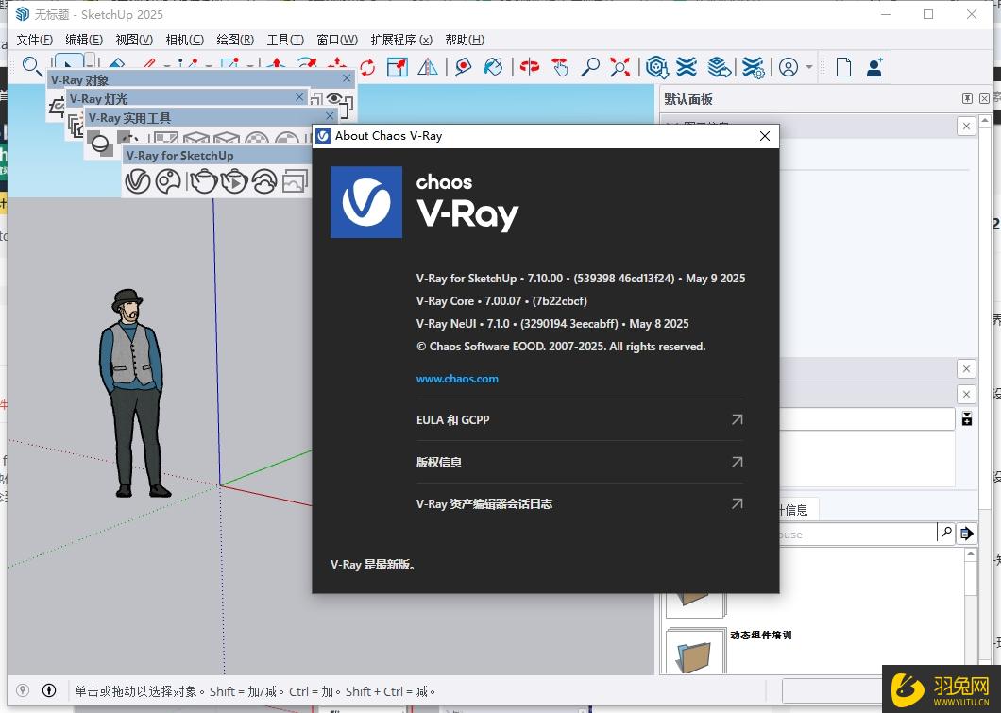Open the V-Ray Asset Editor icon

pyautogui.click(x=138, y=180)
